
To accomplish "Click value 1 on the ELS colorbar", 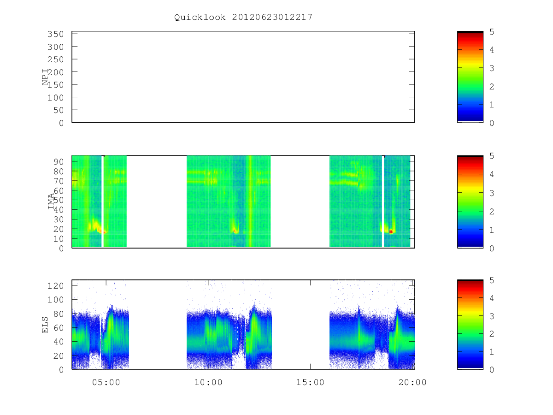I will (x=492, y=352).
